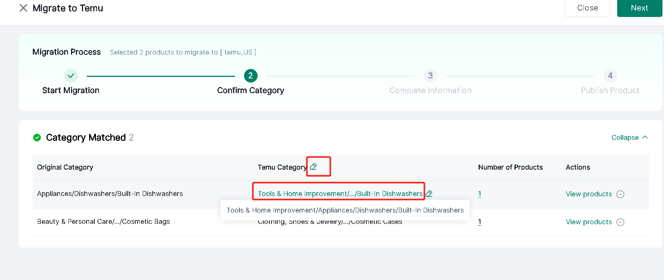Viewport: 664px width, 280px height.
Task: Click the X icon beside Migrate to Temu
Action: tap(23, 8)
